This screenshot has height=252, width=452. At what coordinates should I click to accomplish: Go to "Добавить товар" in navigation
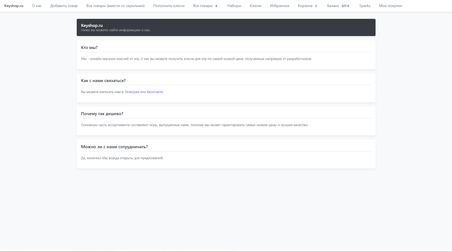point(64,6)
